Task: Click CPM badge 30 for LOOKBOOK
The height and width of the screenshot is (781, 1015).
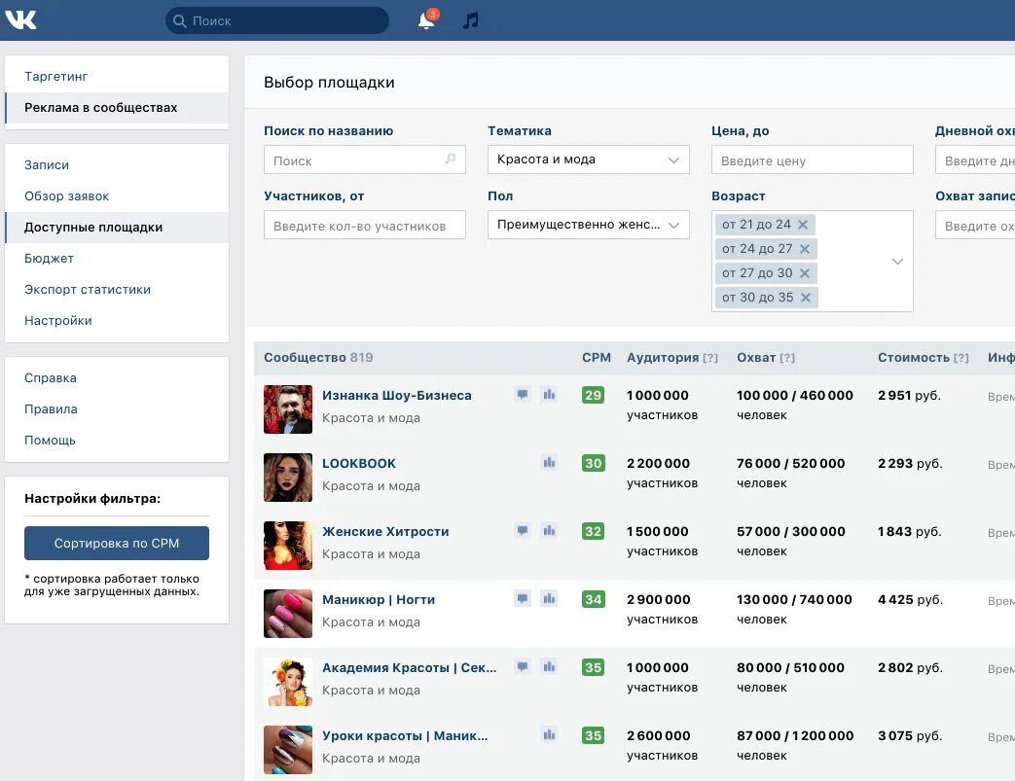Action: [x=593, y=463]
